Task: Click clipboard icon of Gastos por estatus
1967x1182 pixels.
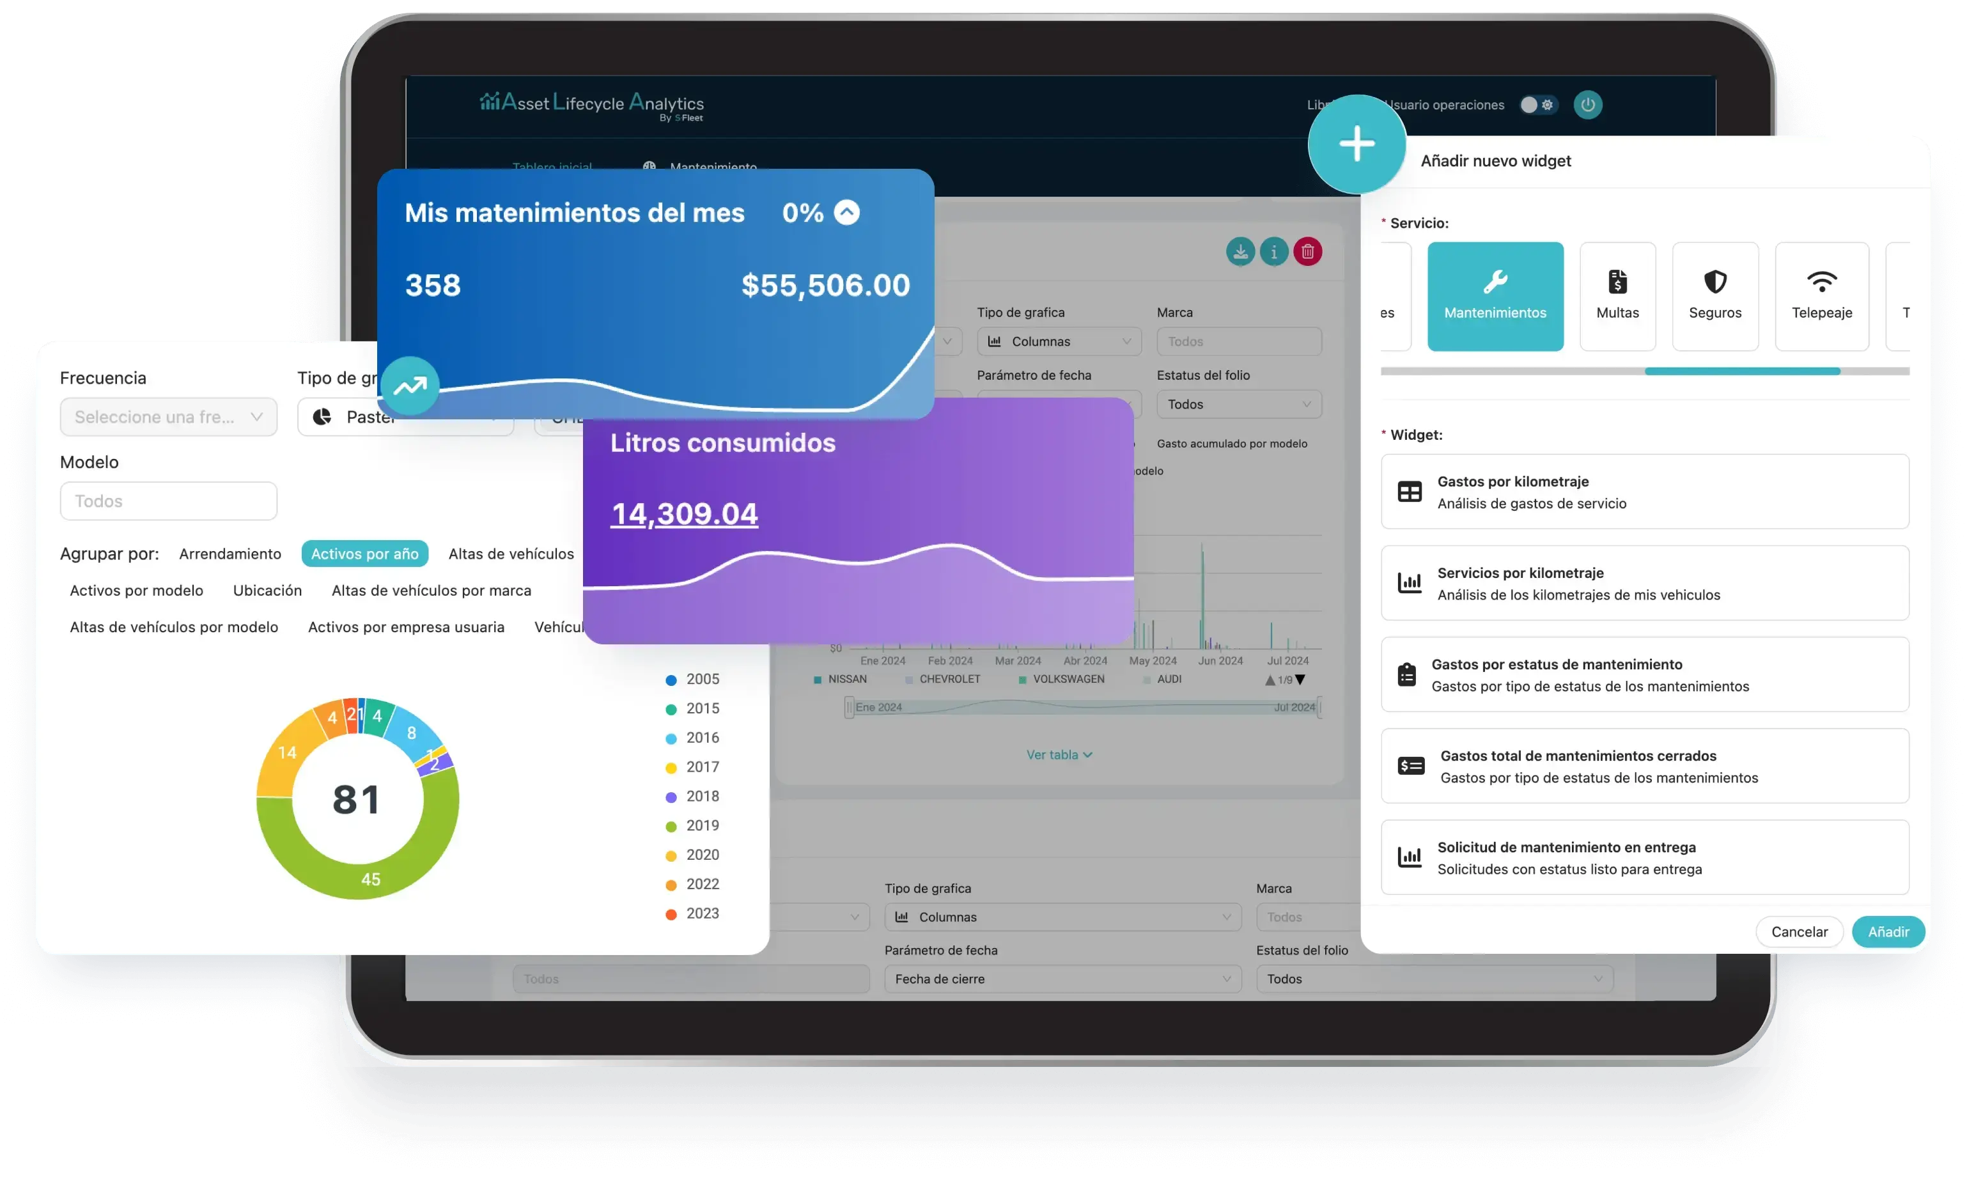Action: click(x=1407, y=674)
